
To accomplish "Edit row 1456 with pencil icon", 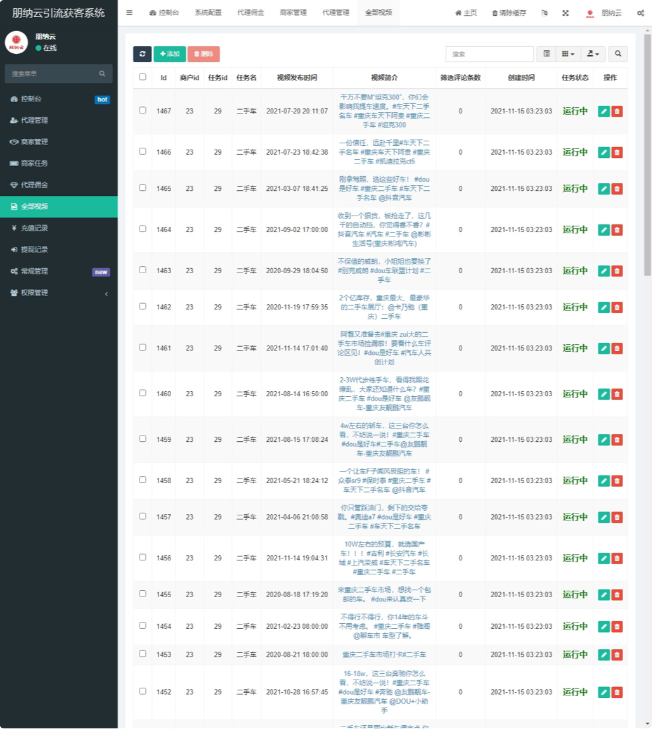I will pos(604,558).
